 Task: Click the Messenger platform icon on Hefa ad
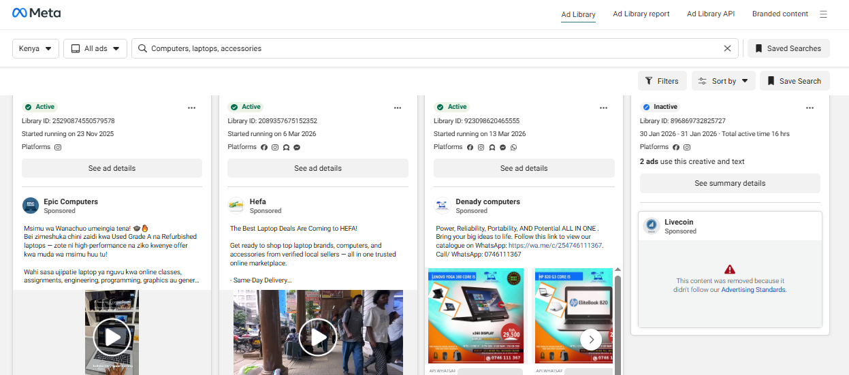pyautogui.click(x=297, y=147)
